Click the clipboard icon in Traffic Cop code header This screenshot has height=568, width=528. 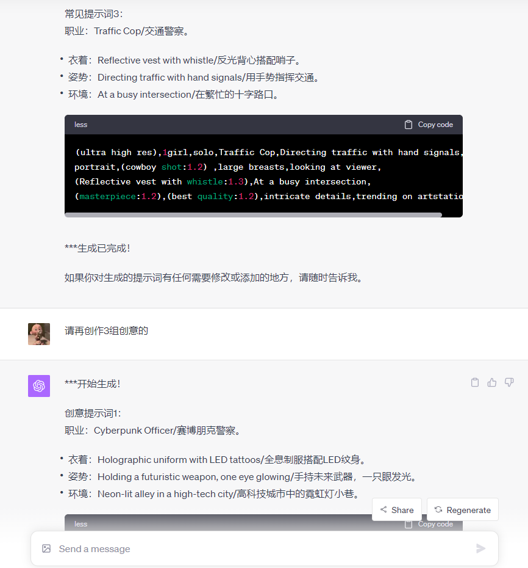tap(408, 125)
